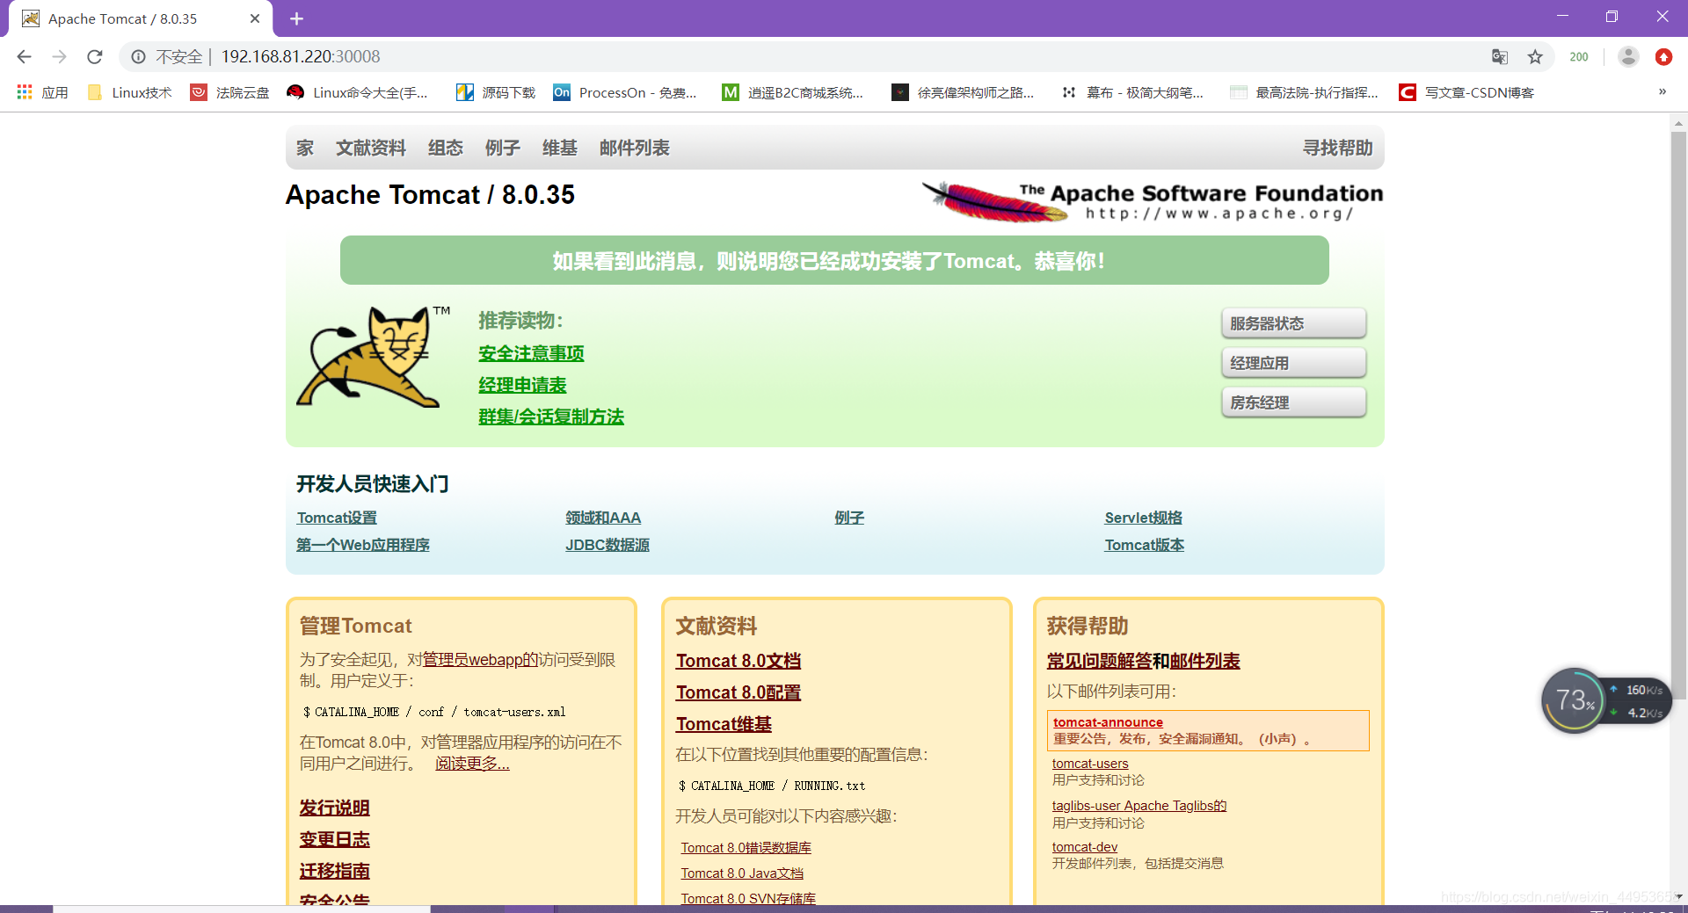Reload the page with the refresh icon
The height and width of the screenshot is (913, 1688).
pyautogui.click(x=94, y=56)
